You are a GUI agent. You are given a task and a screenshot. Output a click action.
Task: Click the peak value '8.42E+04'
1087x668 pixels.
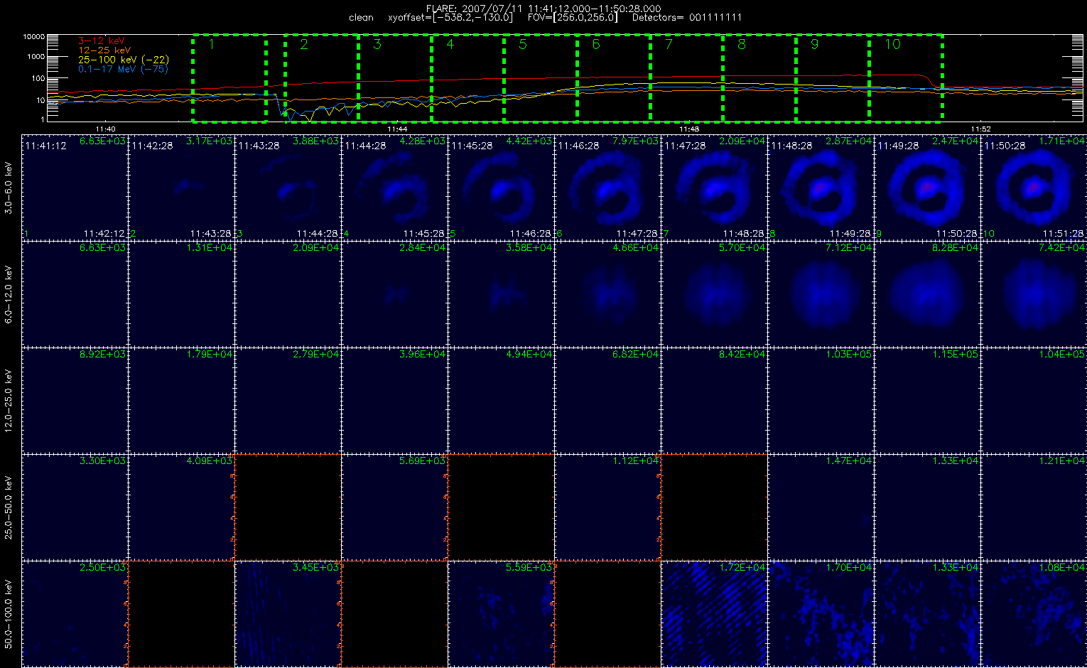click(743, 354)
